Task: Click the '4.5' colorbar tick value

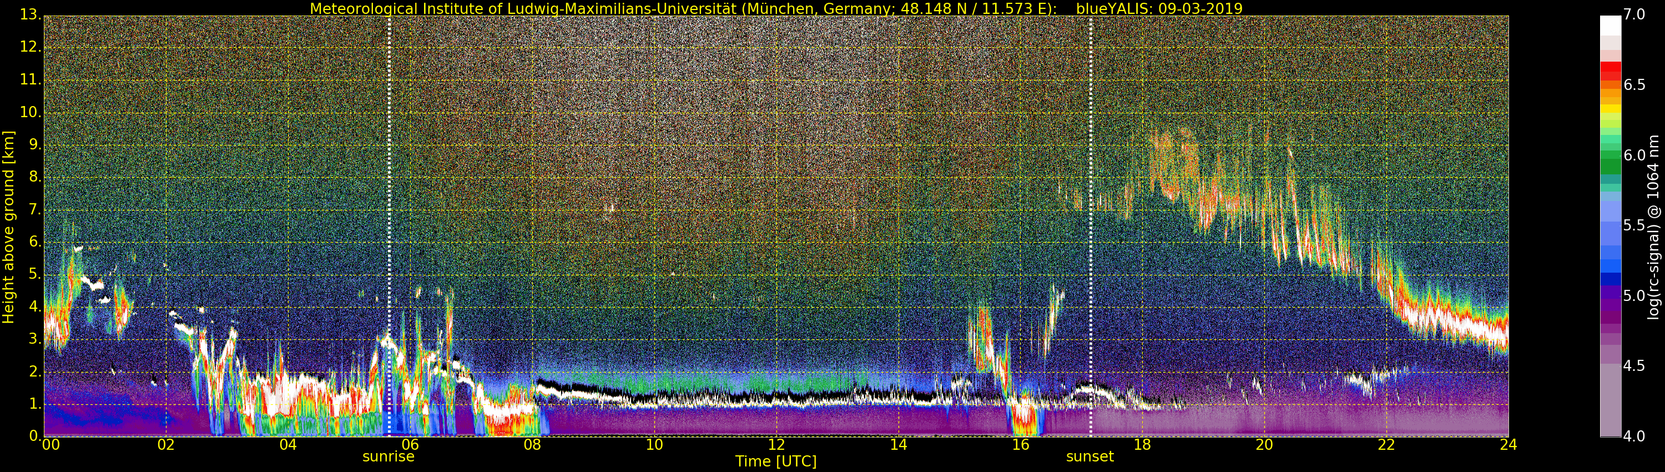Action: click(1634, 366)
